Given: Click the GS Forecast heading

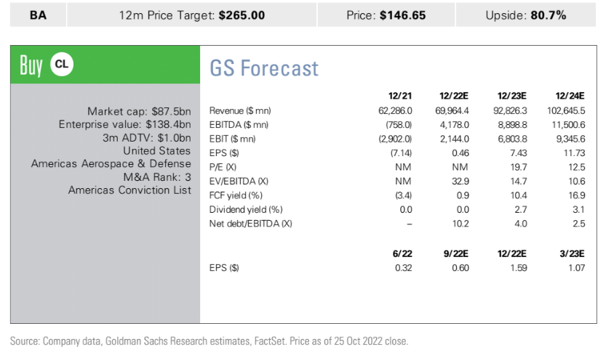Looking at the screenshot, I should click(x=264, y=68).
